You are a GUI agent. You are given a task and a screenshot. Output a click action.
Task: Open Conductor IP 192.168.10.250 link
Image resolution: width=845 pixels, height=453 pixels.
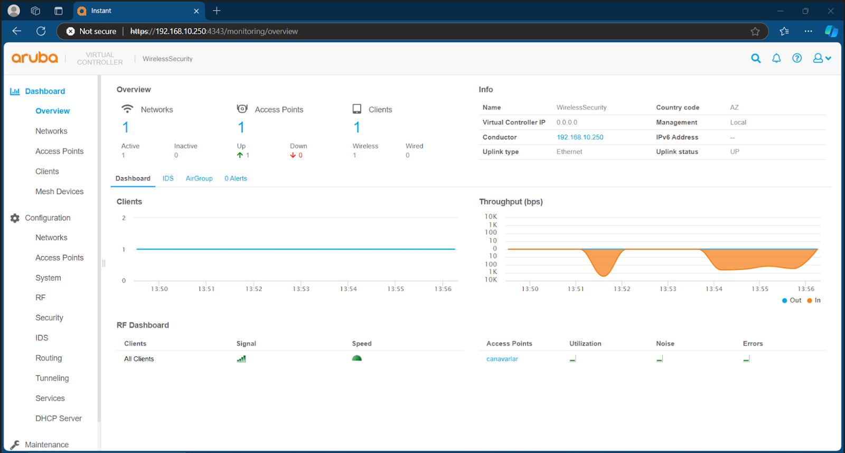(580, 137)
